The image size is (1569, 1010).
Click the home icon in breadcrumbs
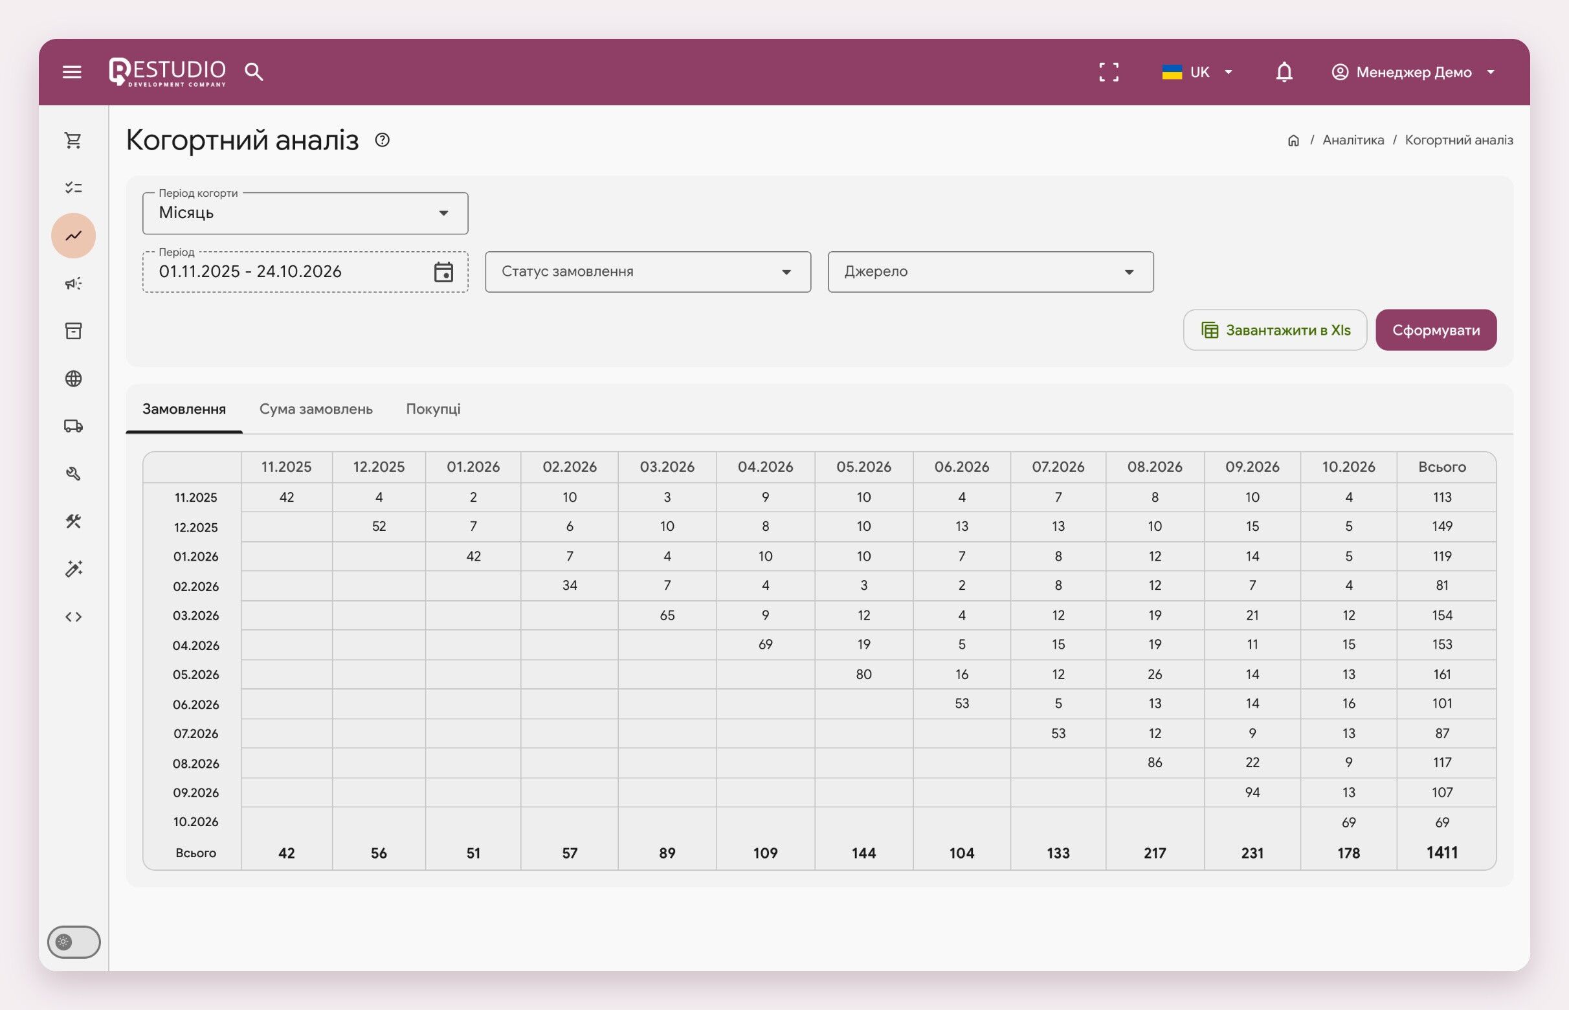tap(1293, 140)
